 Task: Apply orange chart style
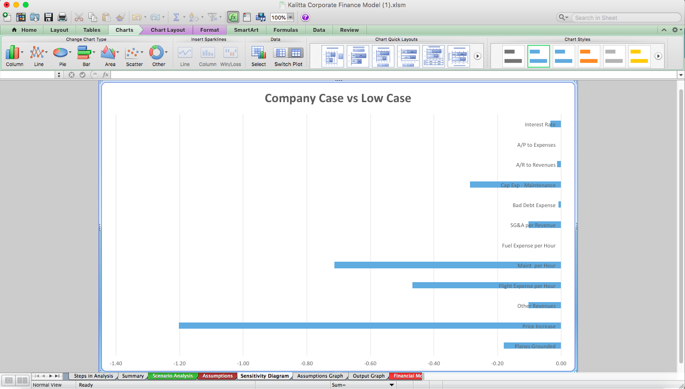coord(589,56)
